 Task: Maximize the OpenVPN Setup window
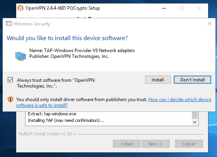tap(181, 8)
